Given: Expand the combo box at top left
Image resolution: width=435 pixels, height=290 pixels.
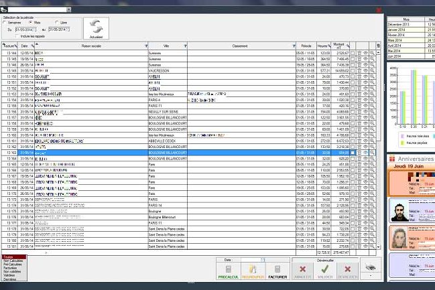Looking at the screenshot, I should pos(68,10).
